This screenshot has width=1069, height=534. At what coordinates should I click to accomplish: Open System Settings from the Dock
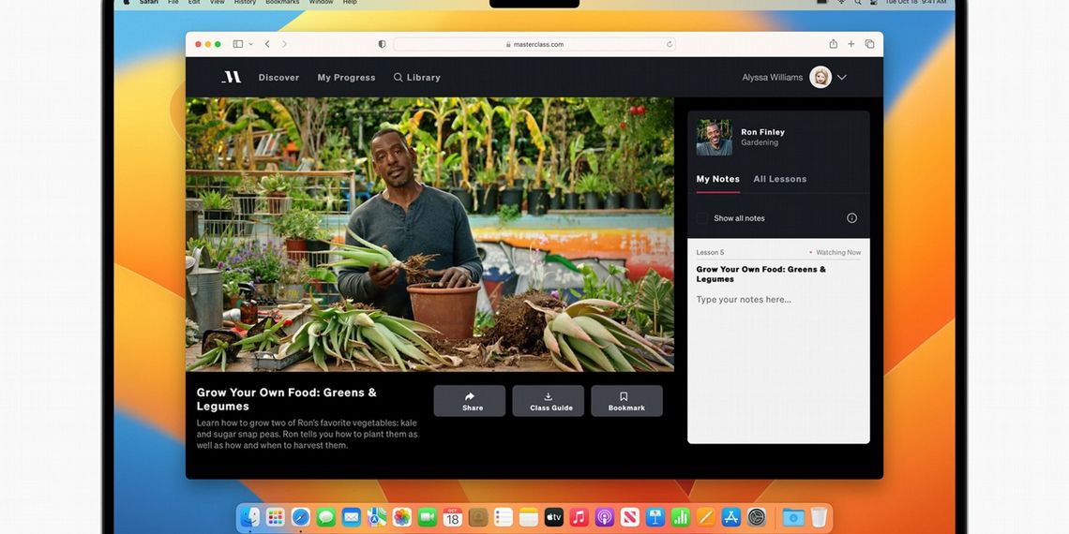[x=757, y=517]
